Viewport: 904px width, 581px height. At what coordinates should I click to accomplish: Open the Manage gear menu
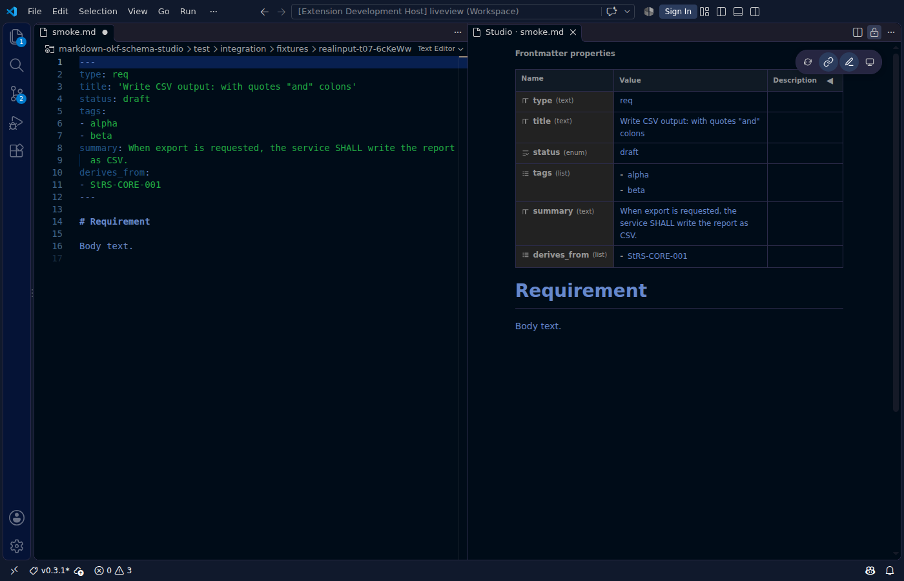(17, 546)
